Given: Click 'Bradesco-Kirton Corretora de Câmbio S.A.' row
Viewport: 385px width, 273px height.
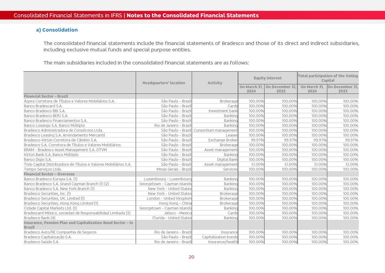Looking at the screenshot, I should [60, 140].
